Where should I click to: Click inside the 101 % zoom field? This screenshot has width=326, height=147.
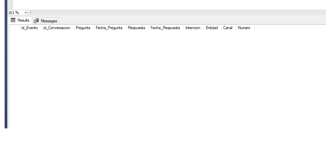pyautogui.click(x=15, y=13)
